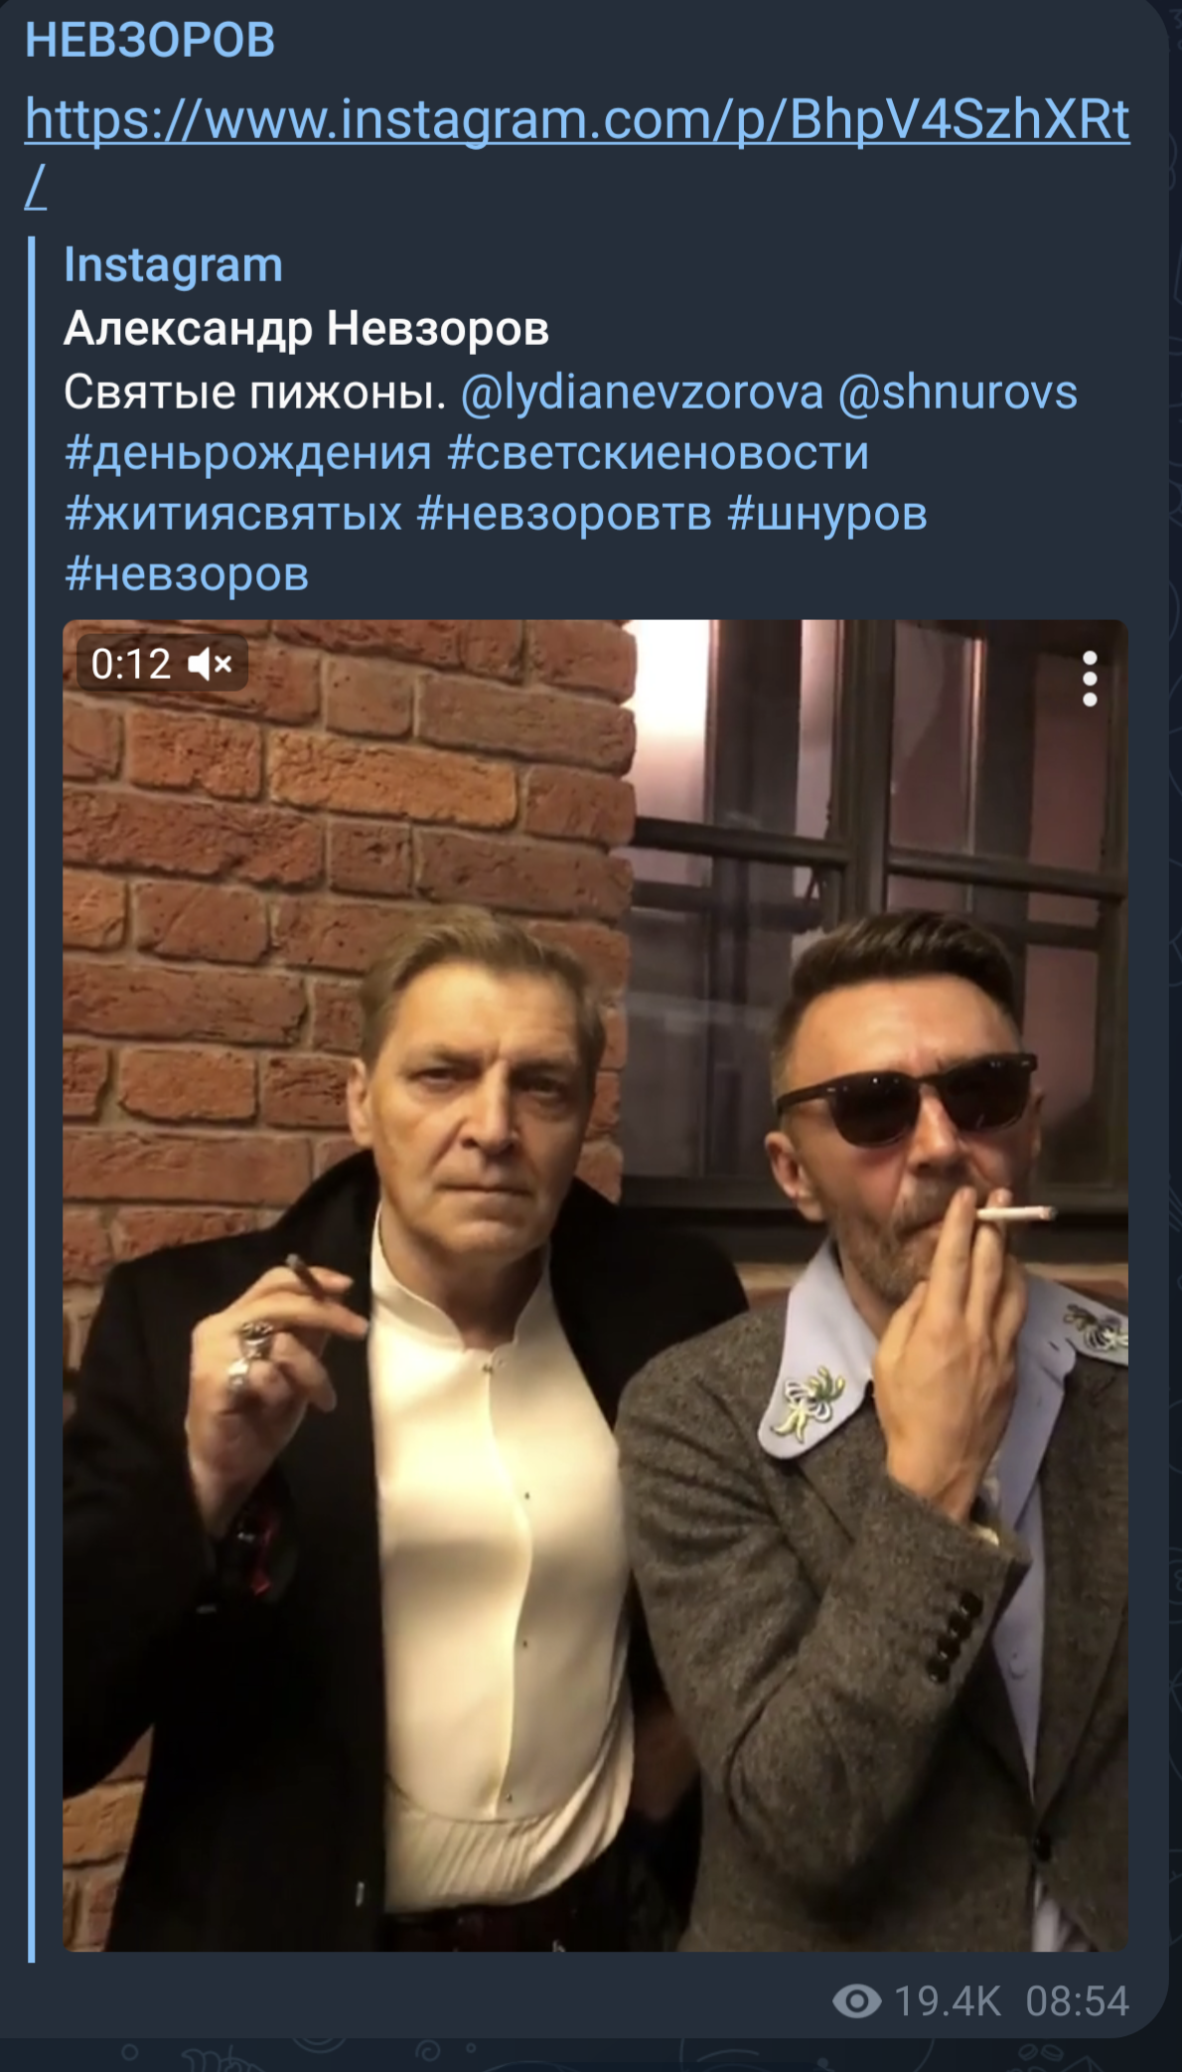The width and height of the screenshot is (1182, 2072).
Task: Open the Александр Невзоров preview title
Action: [306, 329]
